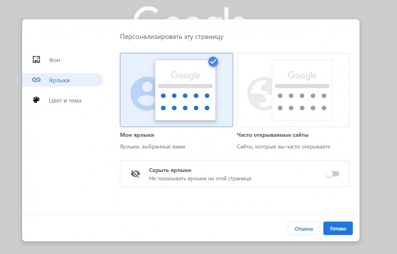Click the Цвет и тема palette icon
Screen dimensions: 397x254
pos(36,100)
